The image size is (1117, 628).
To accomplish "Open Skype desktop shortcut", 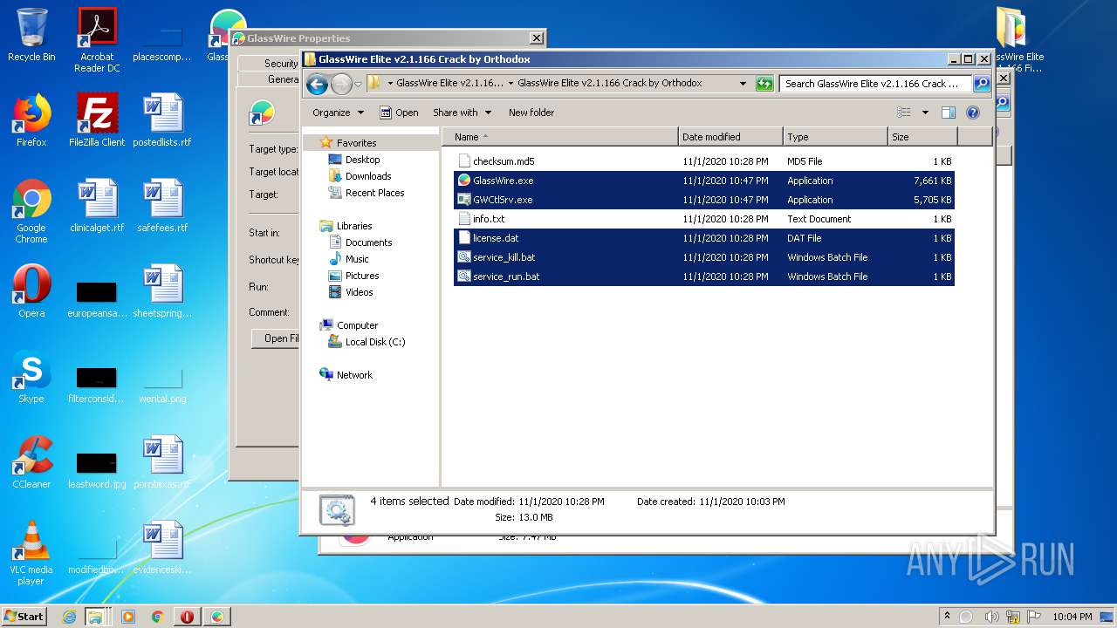I will click(31, 377).
